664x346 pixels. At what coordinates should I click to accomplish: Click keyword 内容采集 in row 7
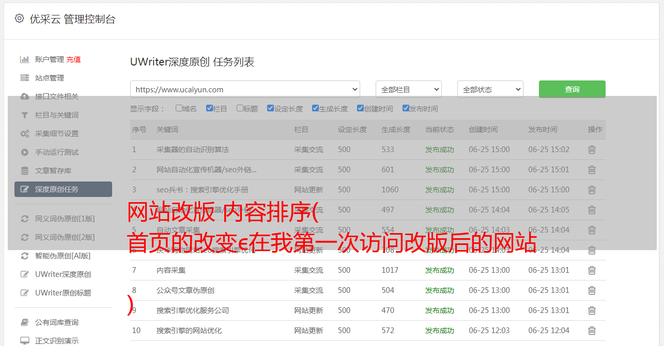pos(171,270)
